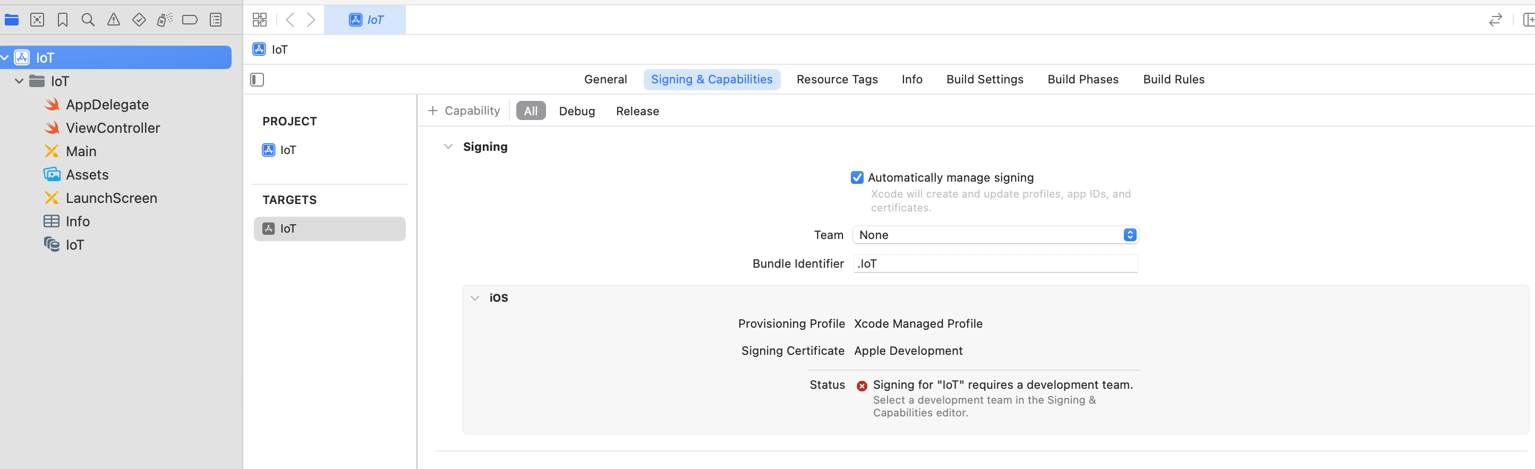Open the Test navigator diamond icon
This screenshot has width=1535, height=469.
(x=139, y=20)
